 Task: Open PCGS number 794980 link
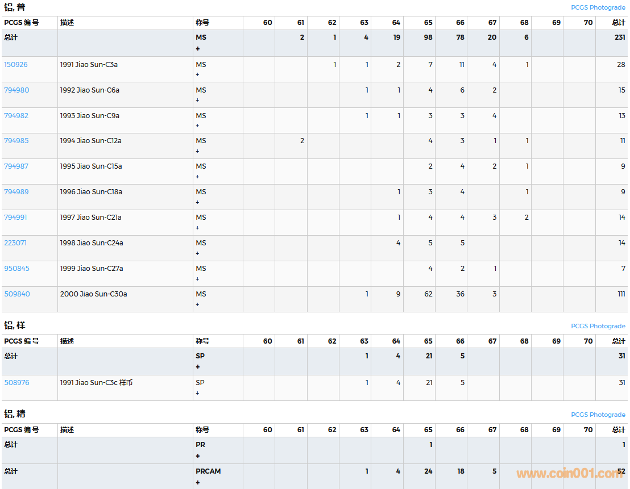(x=16, y=90)
